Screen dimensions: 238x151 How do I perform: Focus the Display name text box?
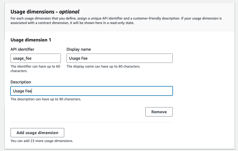(119, 58)
